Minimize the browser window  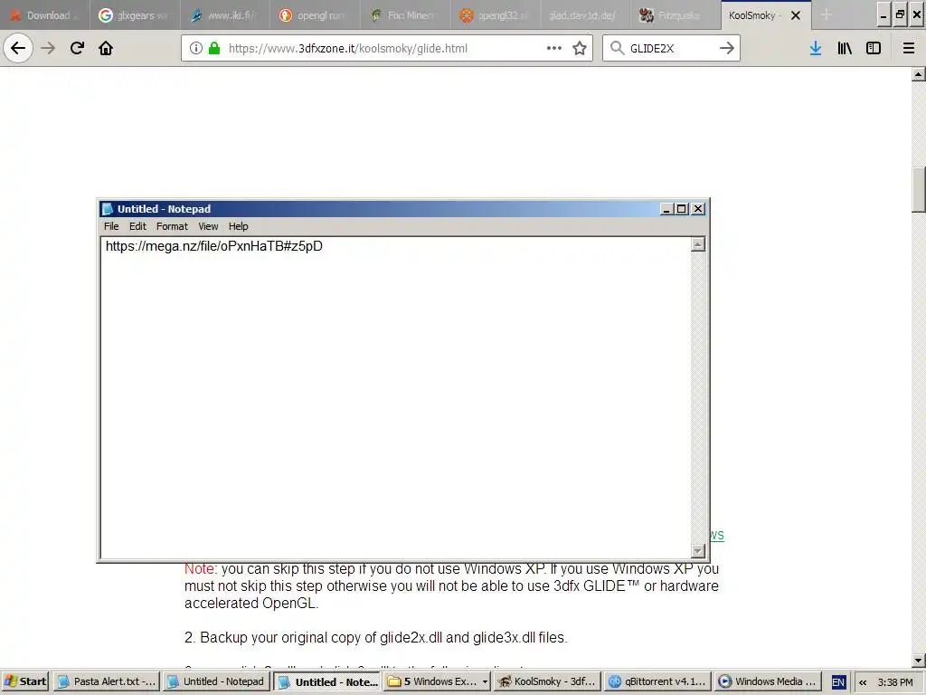coord(883,15)
